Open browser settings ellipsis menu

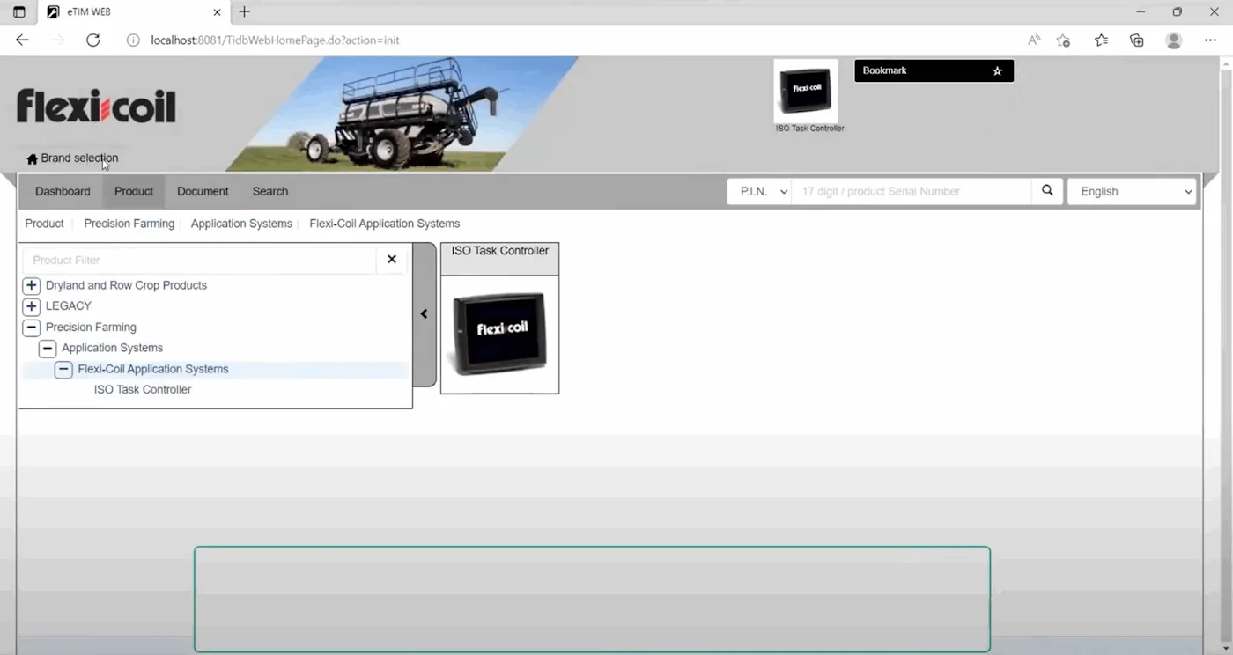(1210, 40)
